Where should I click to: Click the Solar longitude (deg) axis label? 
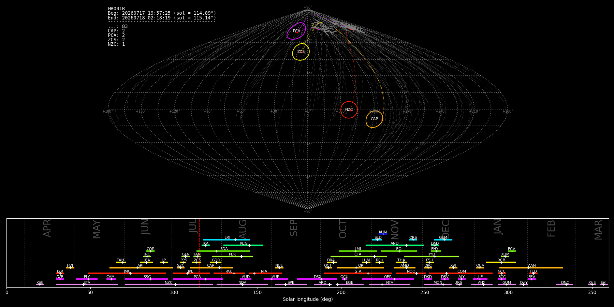pos(308,299)
